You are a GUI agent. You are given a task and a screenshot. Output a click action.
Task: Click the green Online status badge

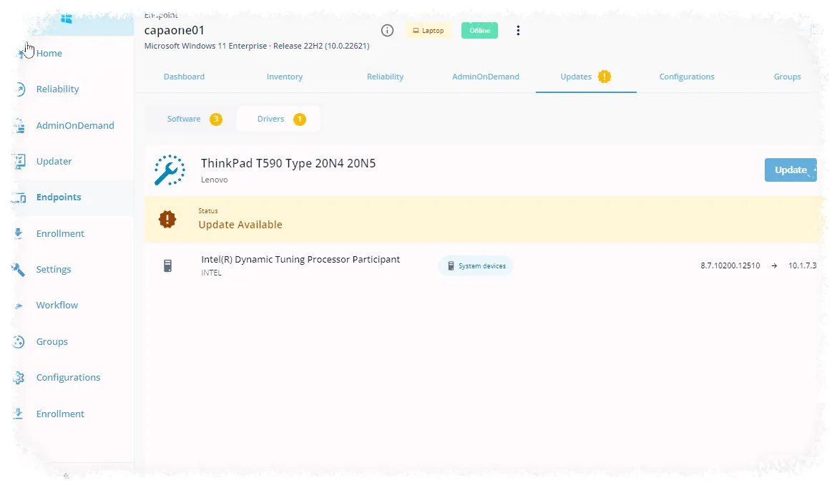click(479, 31)
